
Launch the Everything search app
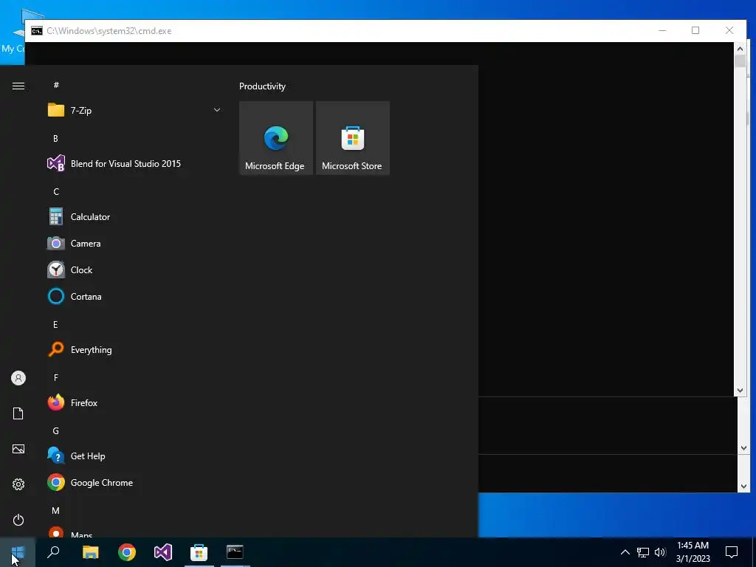point(134,350)
